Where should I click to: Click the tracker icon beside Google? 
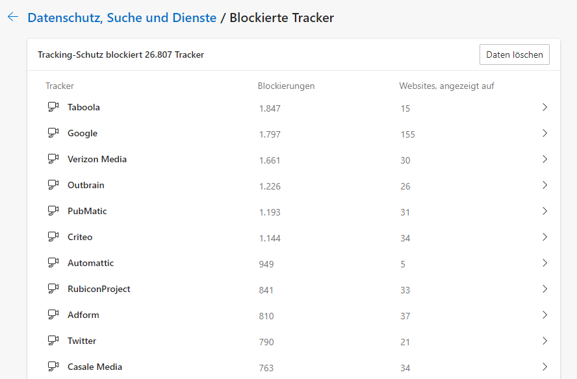pos(53,133)
